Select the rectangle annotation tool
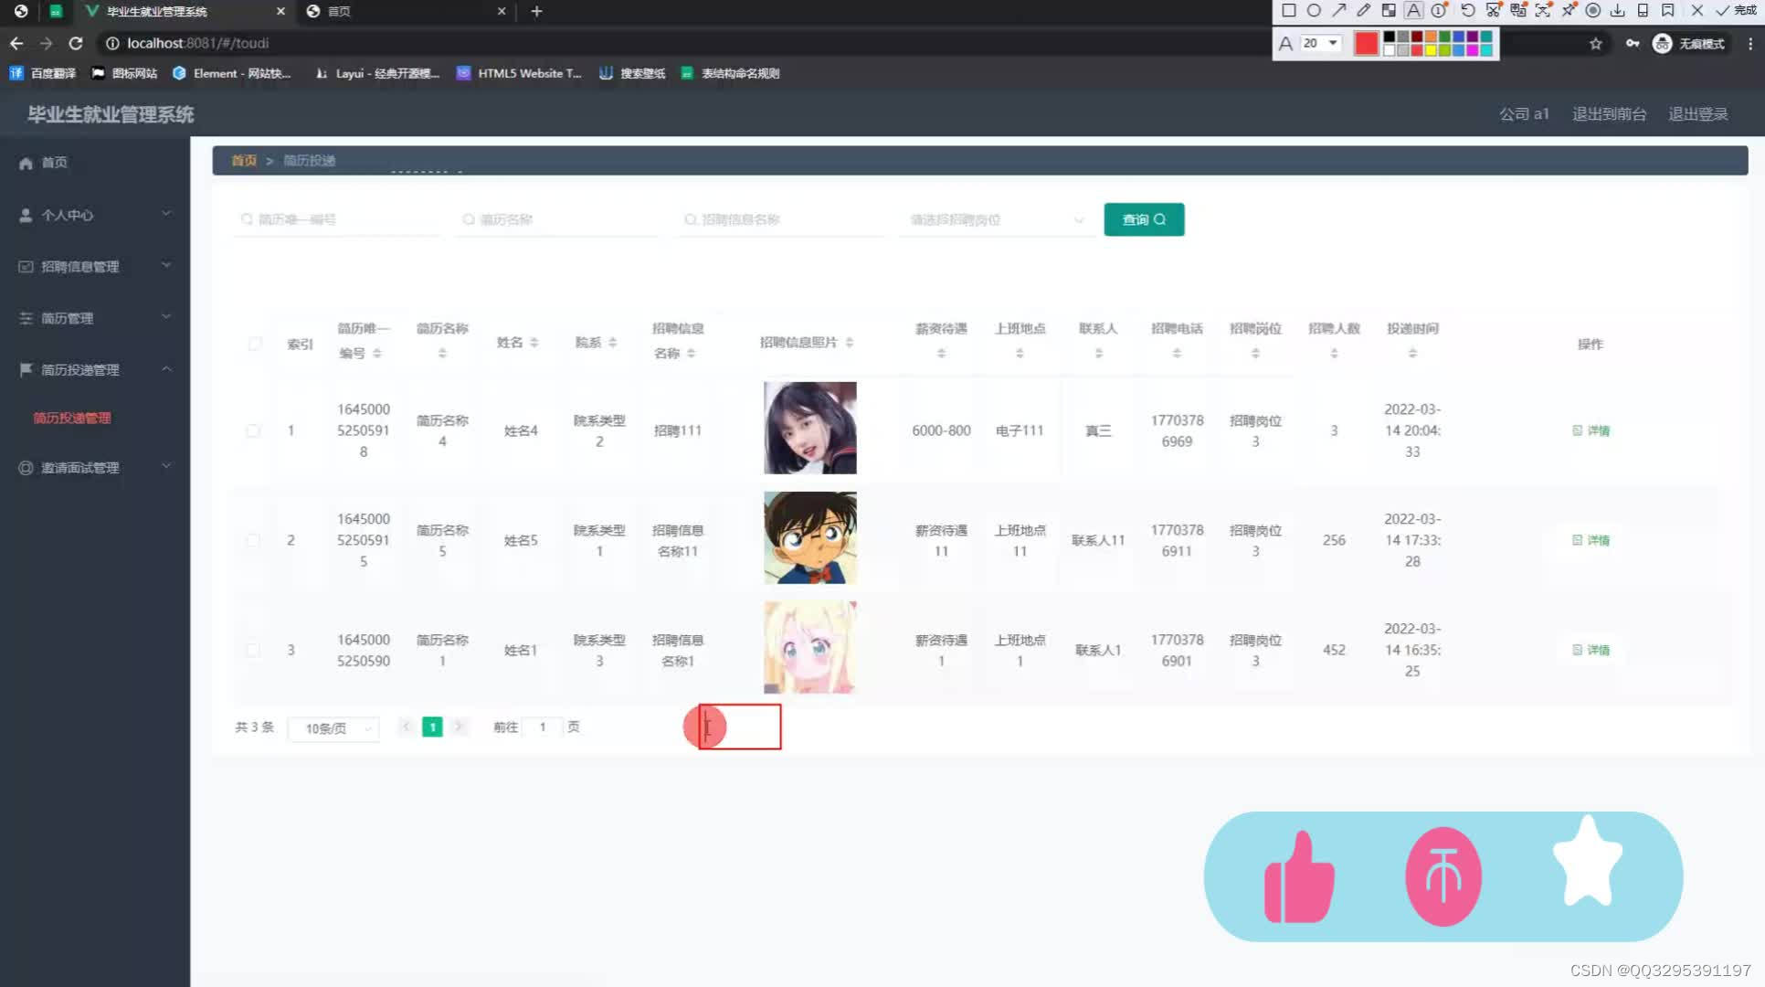1765x987 pixels. (1288, 11)
